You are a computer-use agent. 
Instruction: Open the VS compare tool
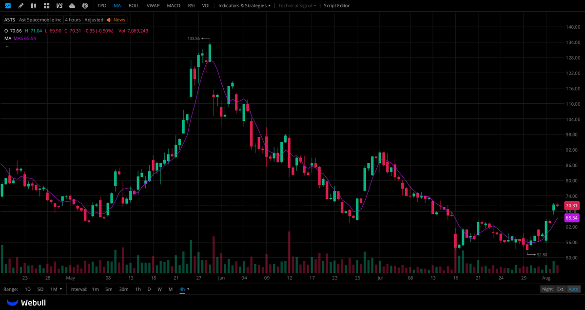point(59,6)
